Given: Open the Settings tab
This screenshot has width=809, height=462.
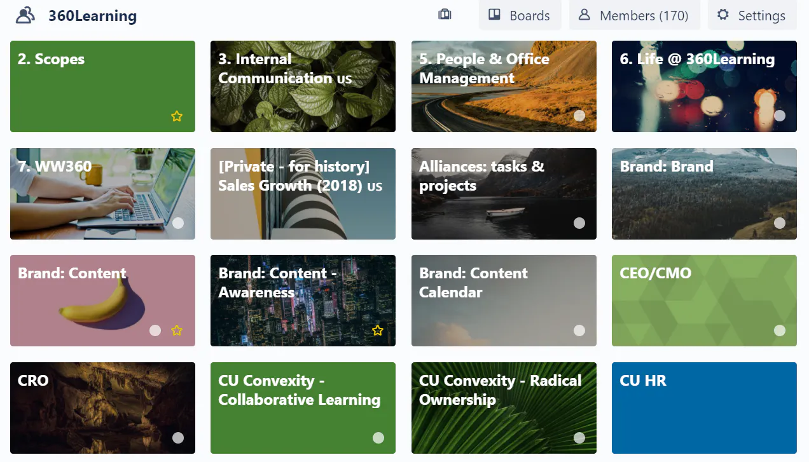Looking at the screenshot, I should (752, 15).
